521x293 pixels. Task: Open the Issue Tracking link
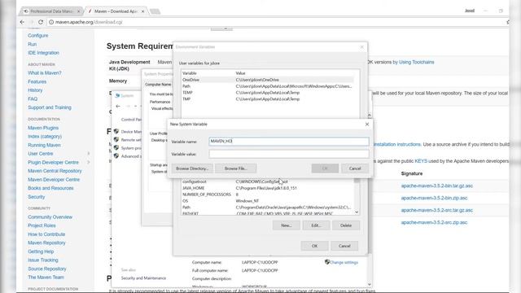43,260
